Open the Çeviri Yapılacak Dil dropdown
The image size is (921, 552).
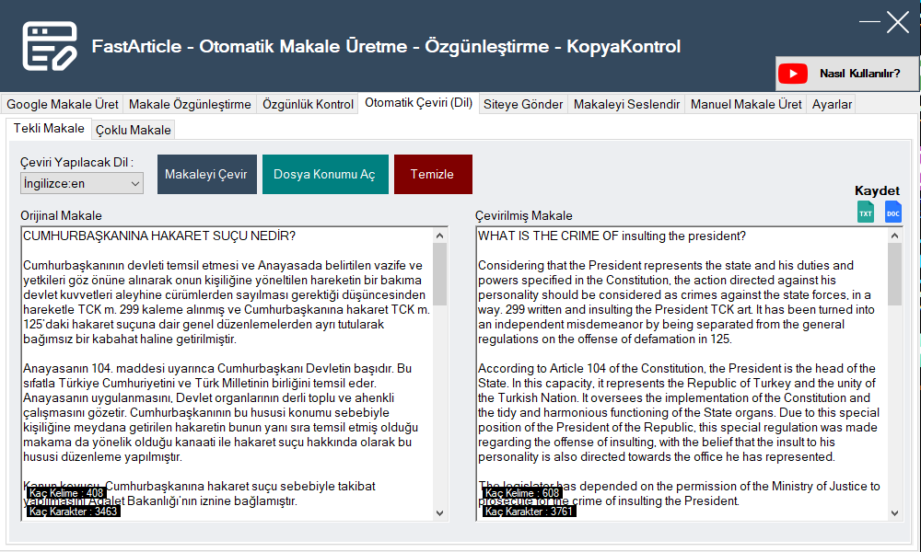[81, 183]
